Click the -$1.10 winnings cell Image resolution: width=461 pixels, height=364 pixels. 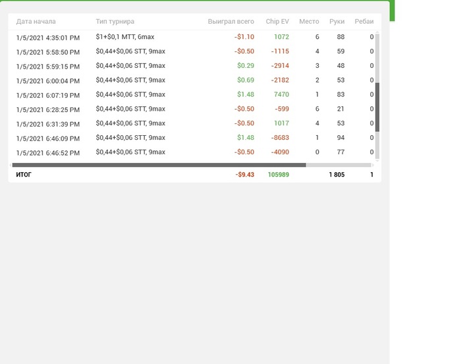[x=244, y=37]
